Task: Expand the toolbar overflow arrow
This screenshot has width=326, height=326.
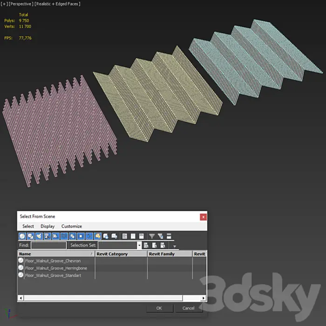Action: click(175, 246)
